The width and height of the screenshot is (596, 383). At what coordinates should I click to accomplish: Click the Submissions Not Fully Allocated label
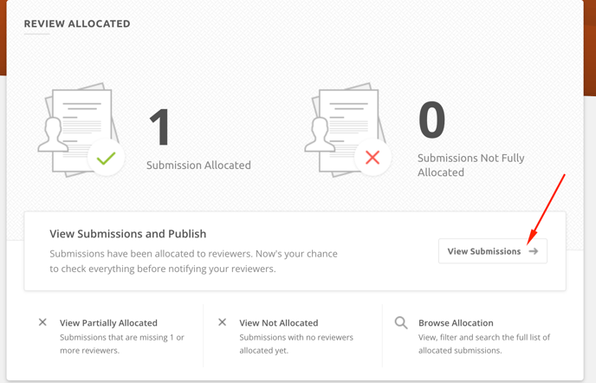[470, 166]
